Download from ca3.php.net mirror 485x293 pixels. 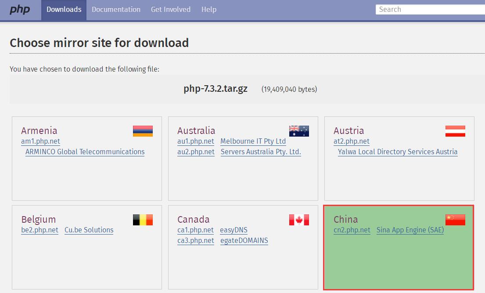(x=196, y=241)
